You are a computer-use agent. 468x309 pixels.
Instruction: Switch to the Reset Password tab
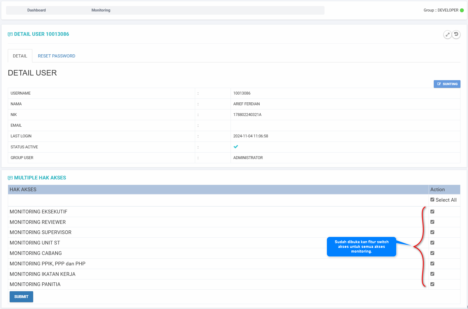[56, 56]
